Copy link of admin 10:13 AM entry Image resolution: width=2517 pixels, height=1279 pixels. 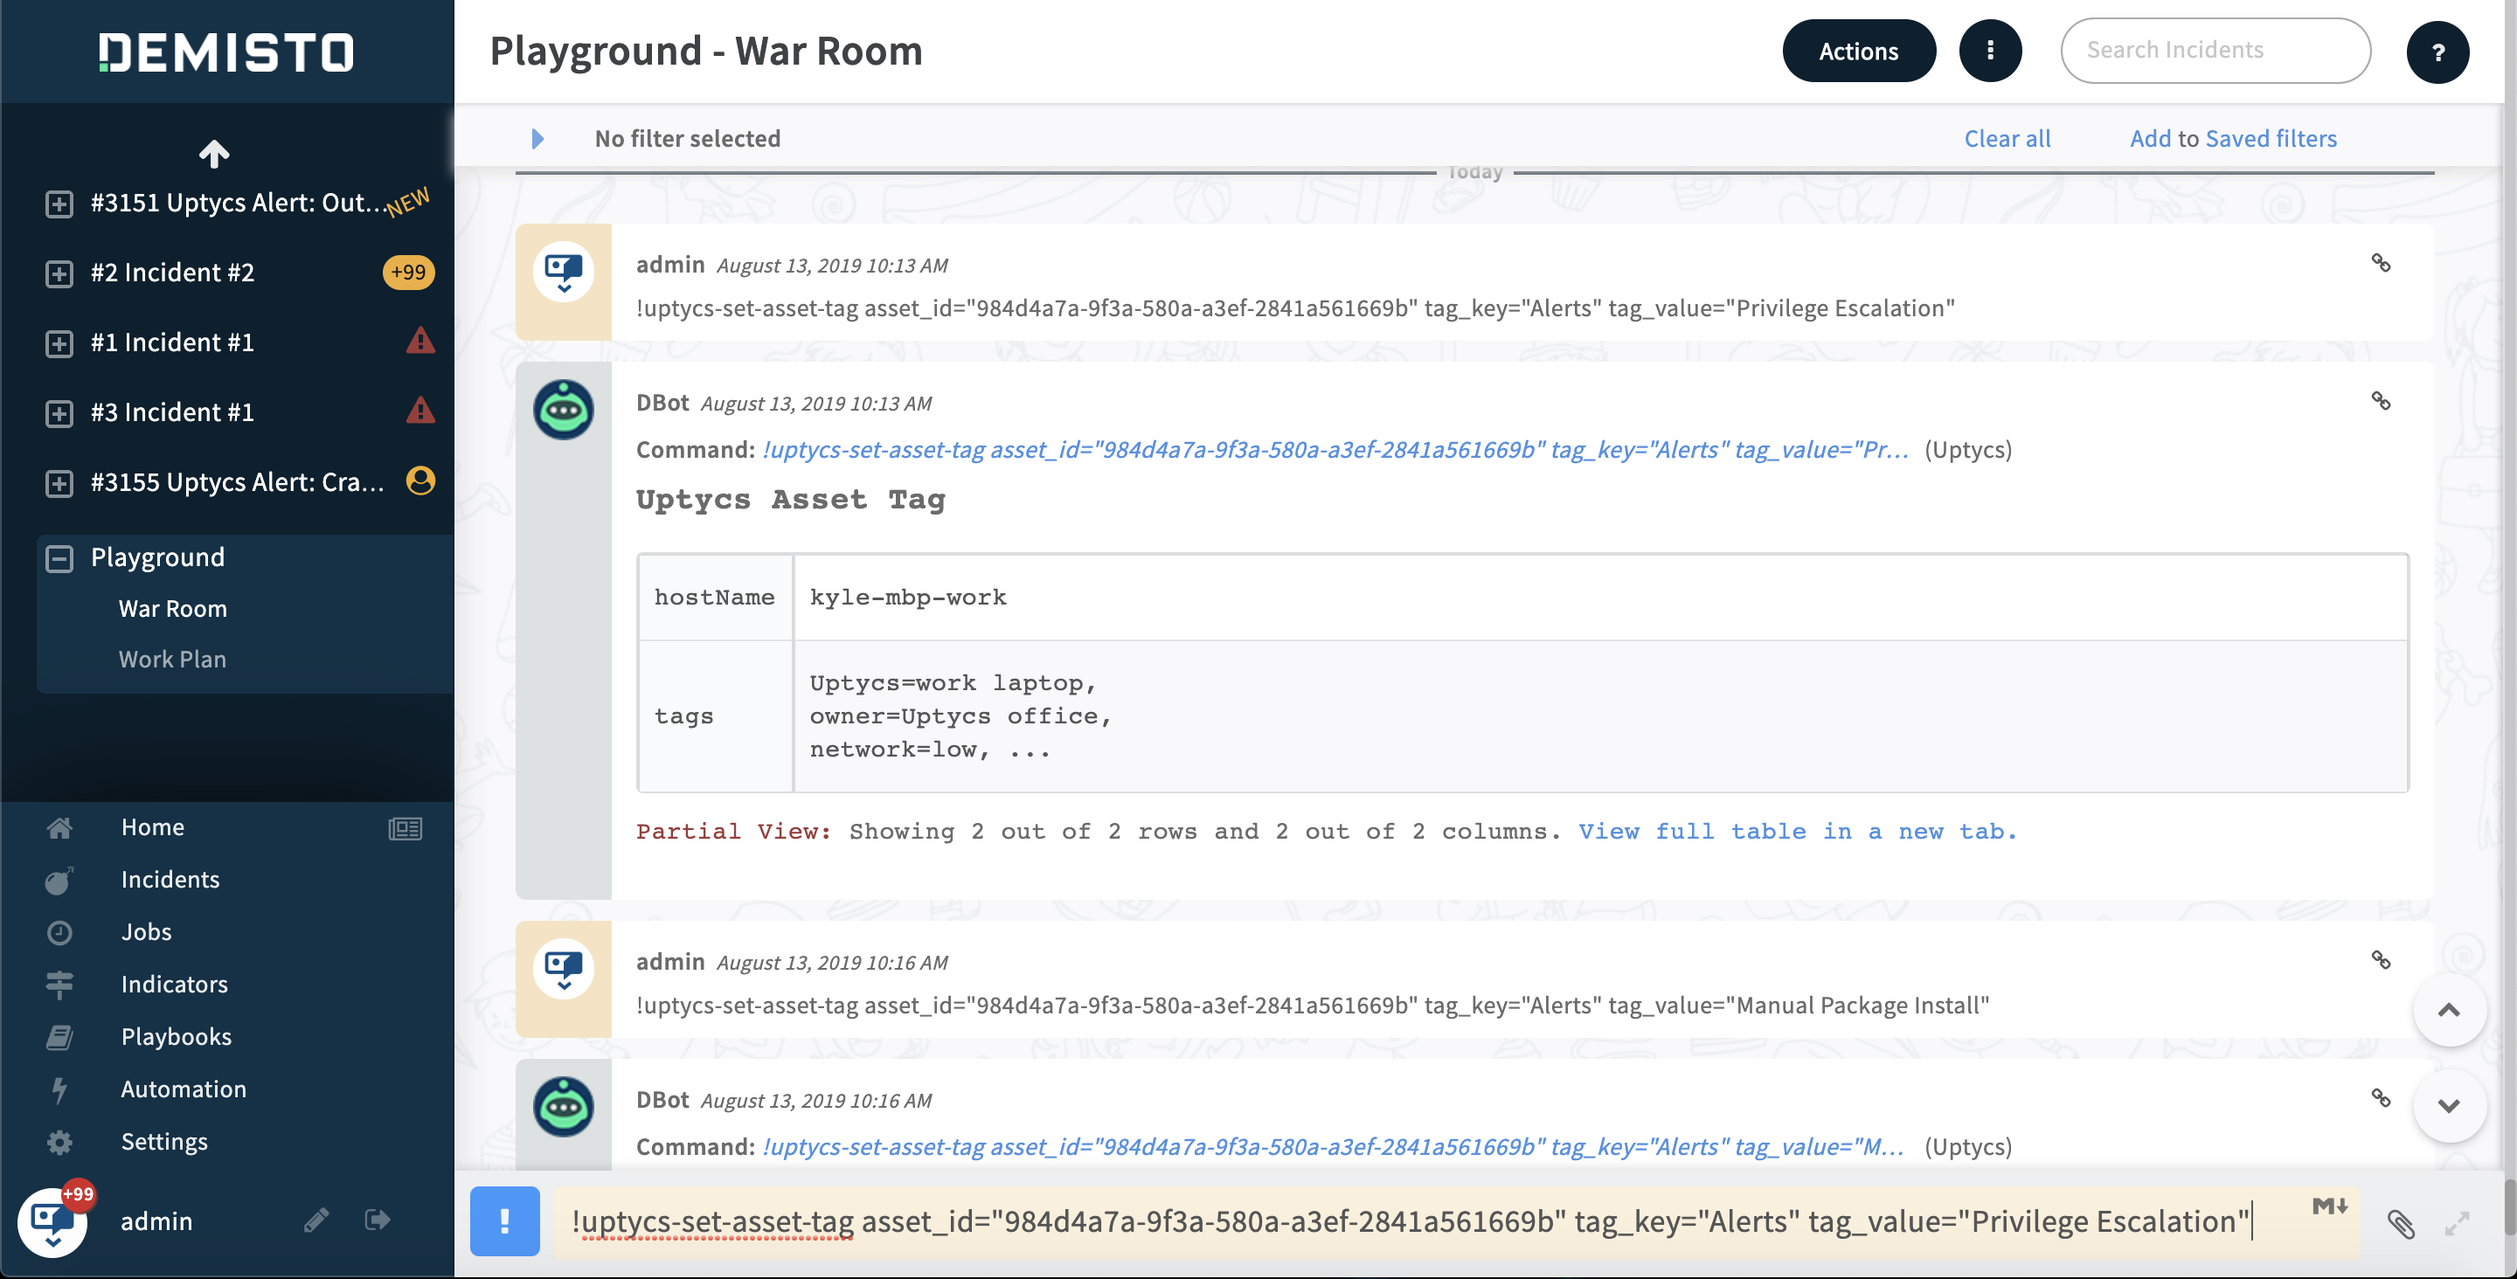(x=2382, y=263)
